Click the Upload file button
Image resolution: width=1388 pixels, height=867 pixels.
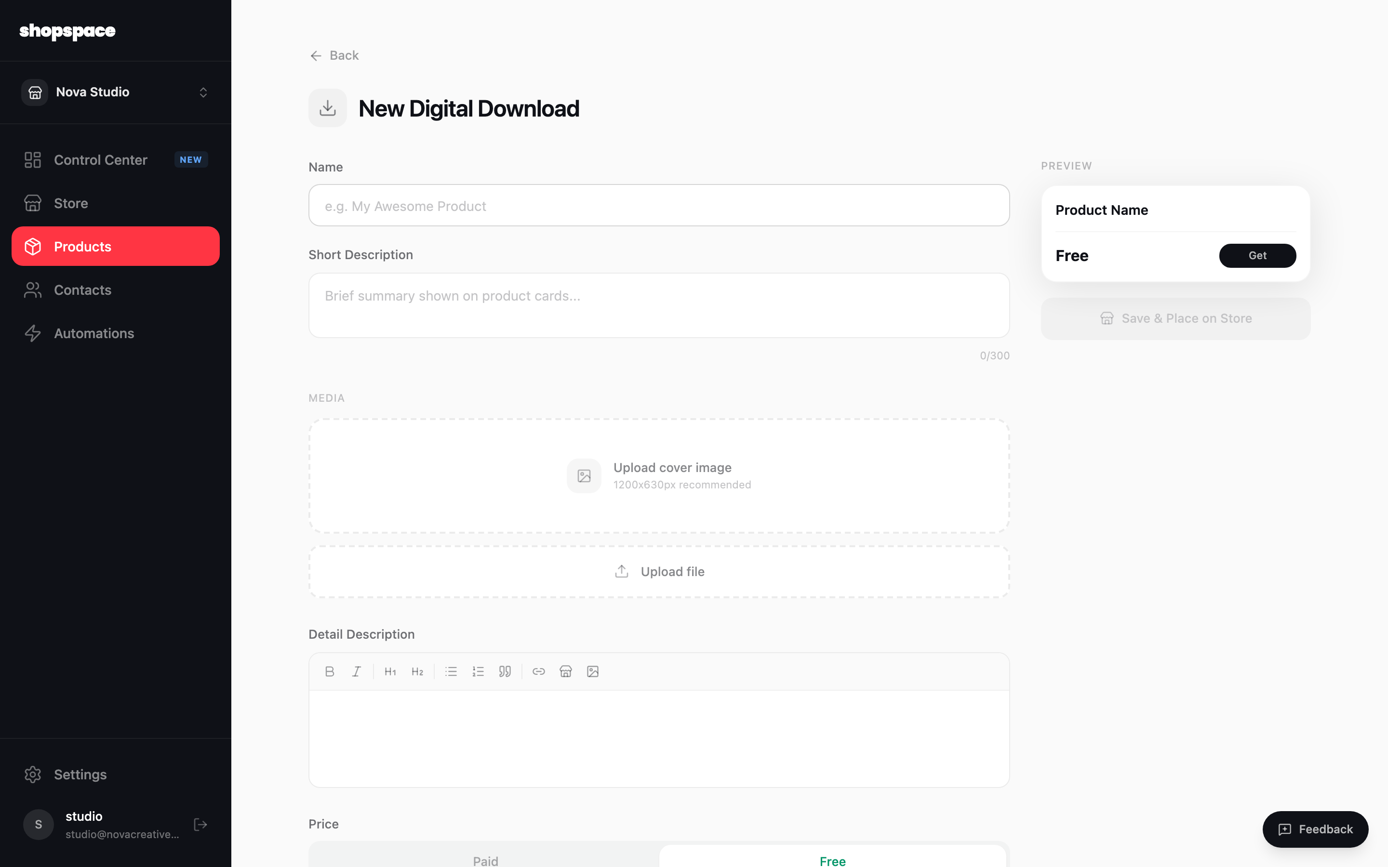point(659,572)
